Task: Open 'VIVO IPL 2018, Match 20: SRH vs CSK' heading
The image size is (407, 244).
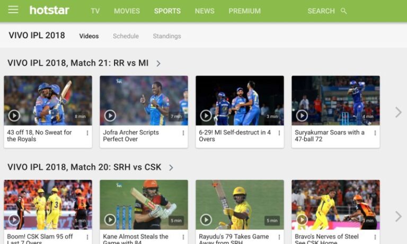Action: click(x=84, y=167)
